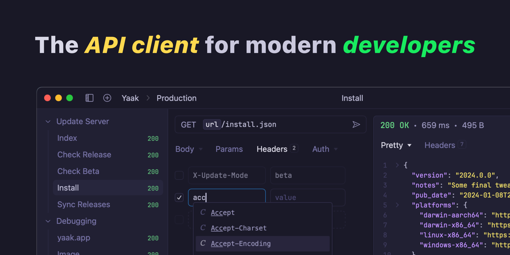Click the value input field next to acc
Viewport: 510px width, 255px height.
coord(308,197)
